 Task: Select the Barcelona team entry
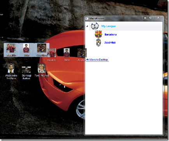111,34
